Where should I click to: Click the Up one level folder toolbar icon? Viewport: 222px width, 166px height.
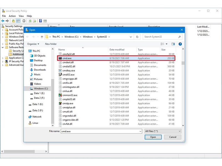(13, 21)
